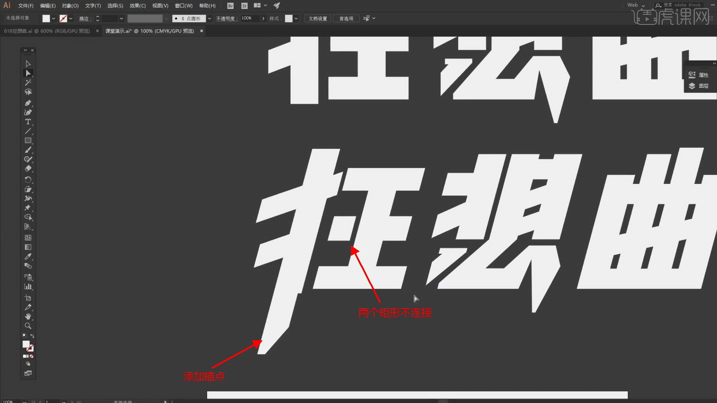717x403 pixels.
Task: Switch to 618狂想曲.ai tab
Action: (47, 31)
